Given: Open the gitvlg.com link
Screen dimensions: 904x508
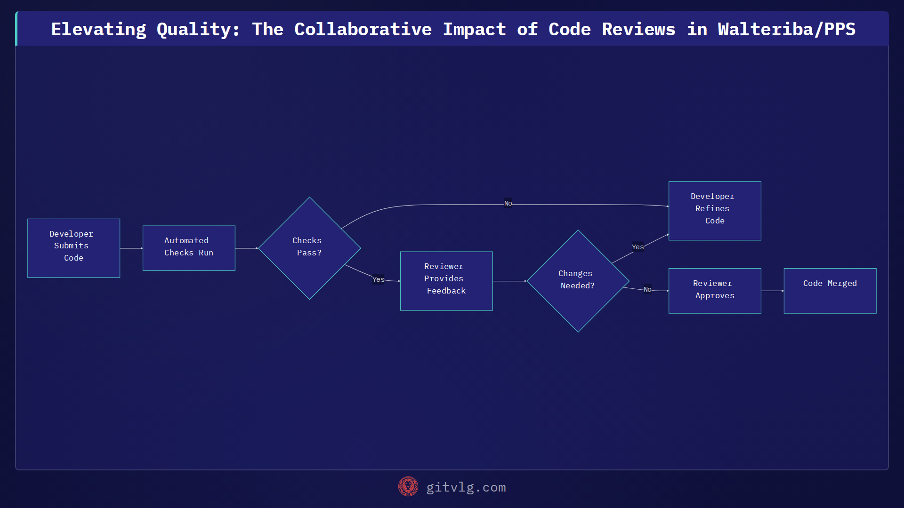Looking at the screenshot, I should click(x=466, y=487).
